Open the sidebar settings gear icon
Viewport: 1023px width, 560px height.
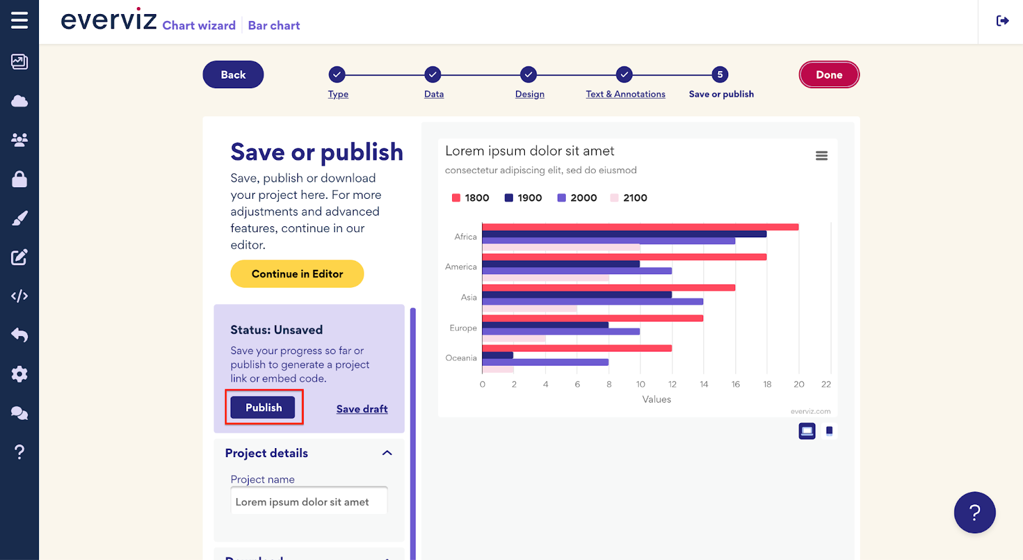point(19,374)
